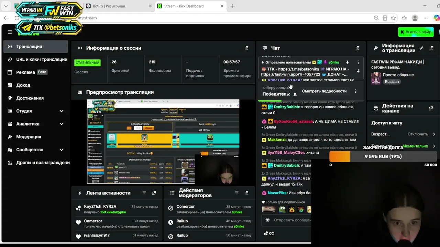
Task: Unpin the pinned chat message
Action: click(348, 62)
